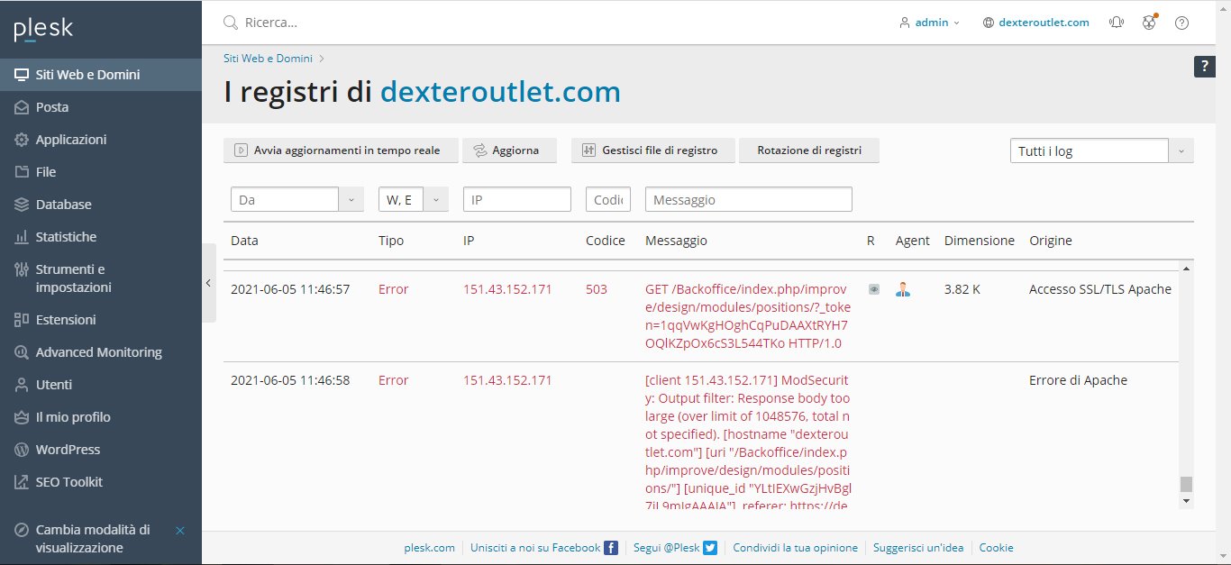Click the Plesk logo
This screenshot has height=565, width=1231.
43,30
